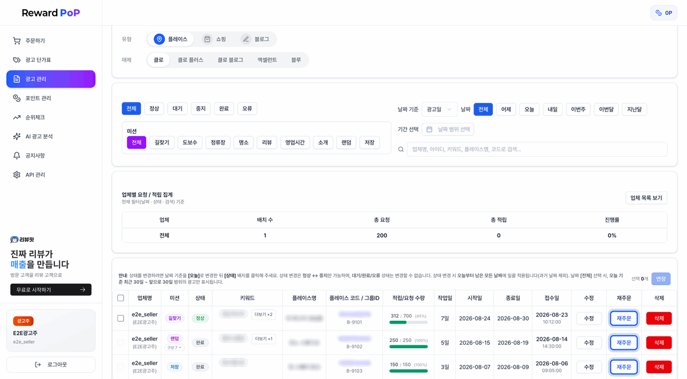The height and width of the screenshot is (379, 687).
Task: Click the arrow icon on 무료로 시작하기
Action: click(83, 290)
